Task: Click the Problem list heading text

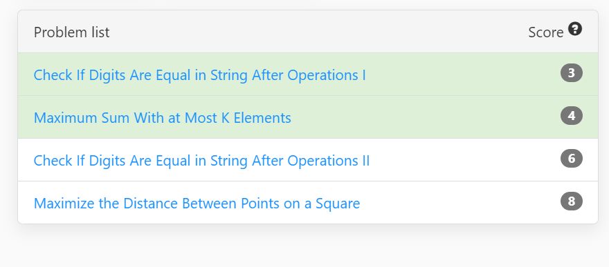Action: 72,32
